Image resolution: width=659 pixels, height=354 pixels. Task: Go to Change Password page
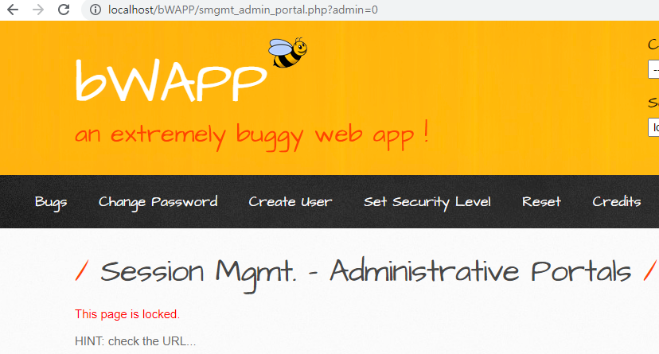pyautogui.click(x=158, y=202)
